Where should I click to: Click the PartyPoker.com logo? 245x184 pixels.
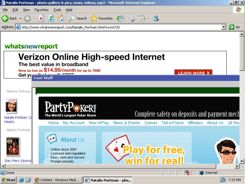click(x=70, y=109)
